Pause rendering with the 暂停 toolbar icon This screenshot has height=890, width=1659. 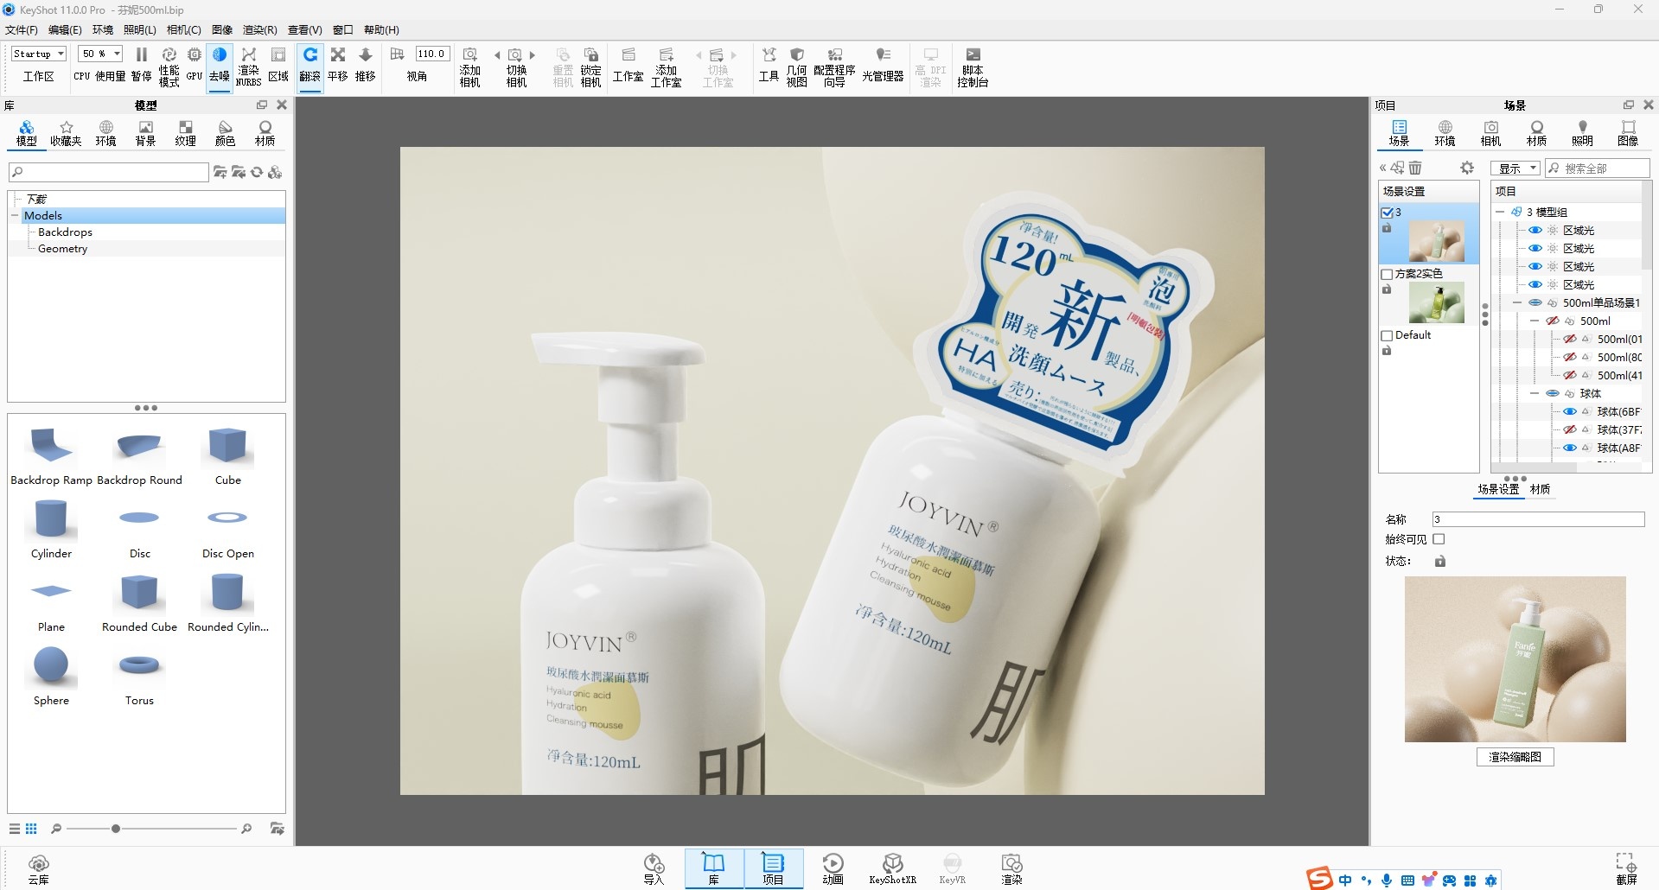(141, 65)
